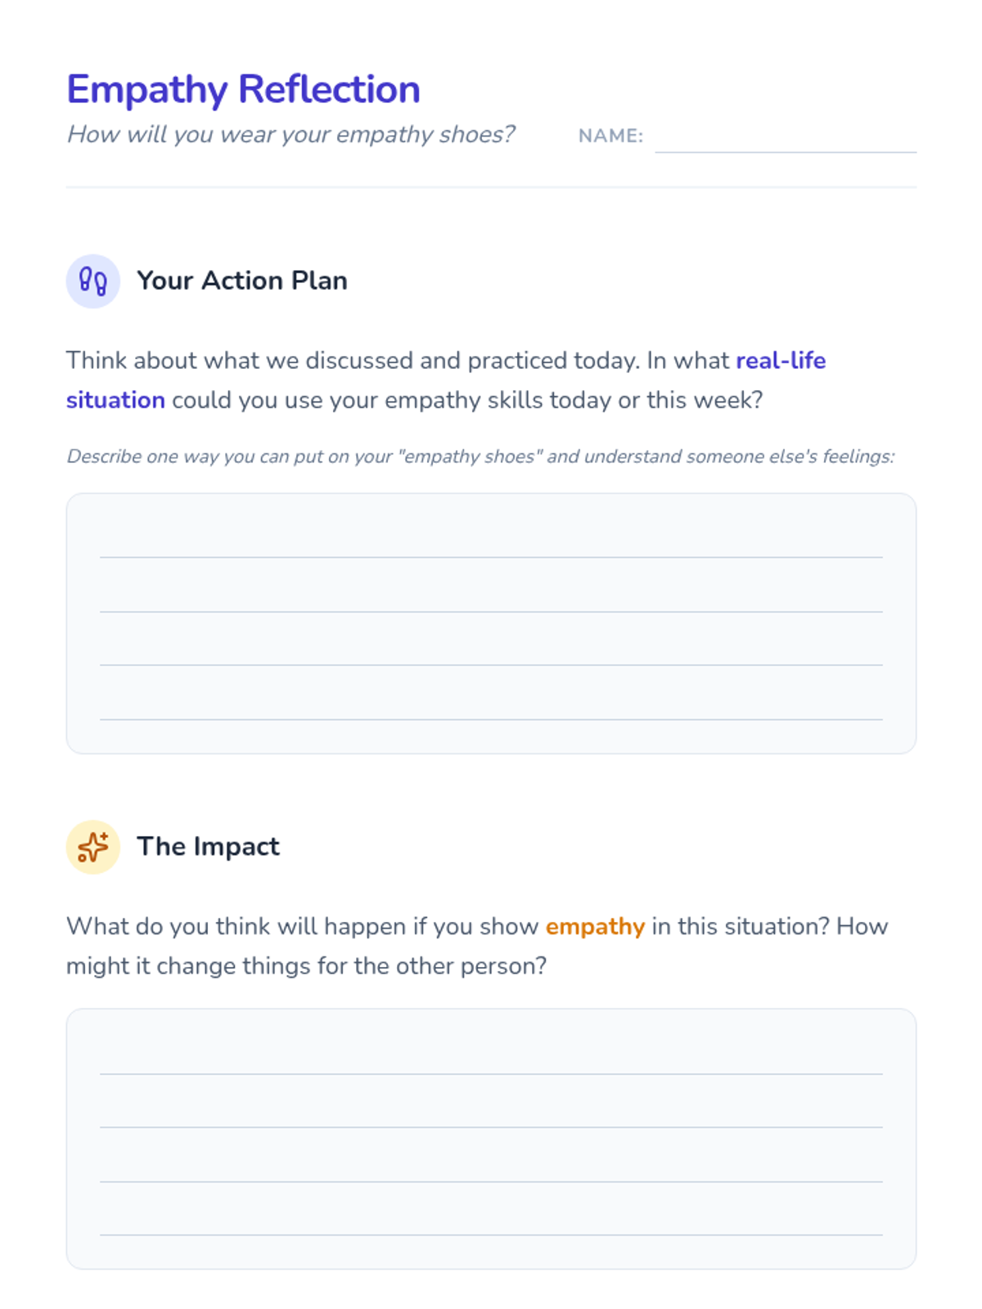Click the purple highlighted word situation

pyautogui.click(x=115, y=400)
